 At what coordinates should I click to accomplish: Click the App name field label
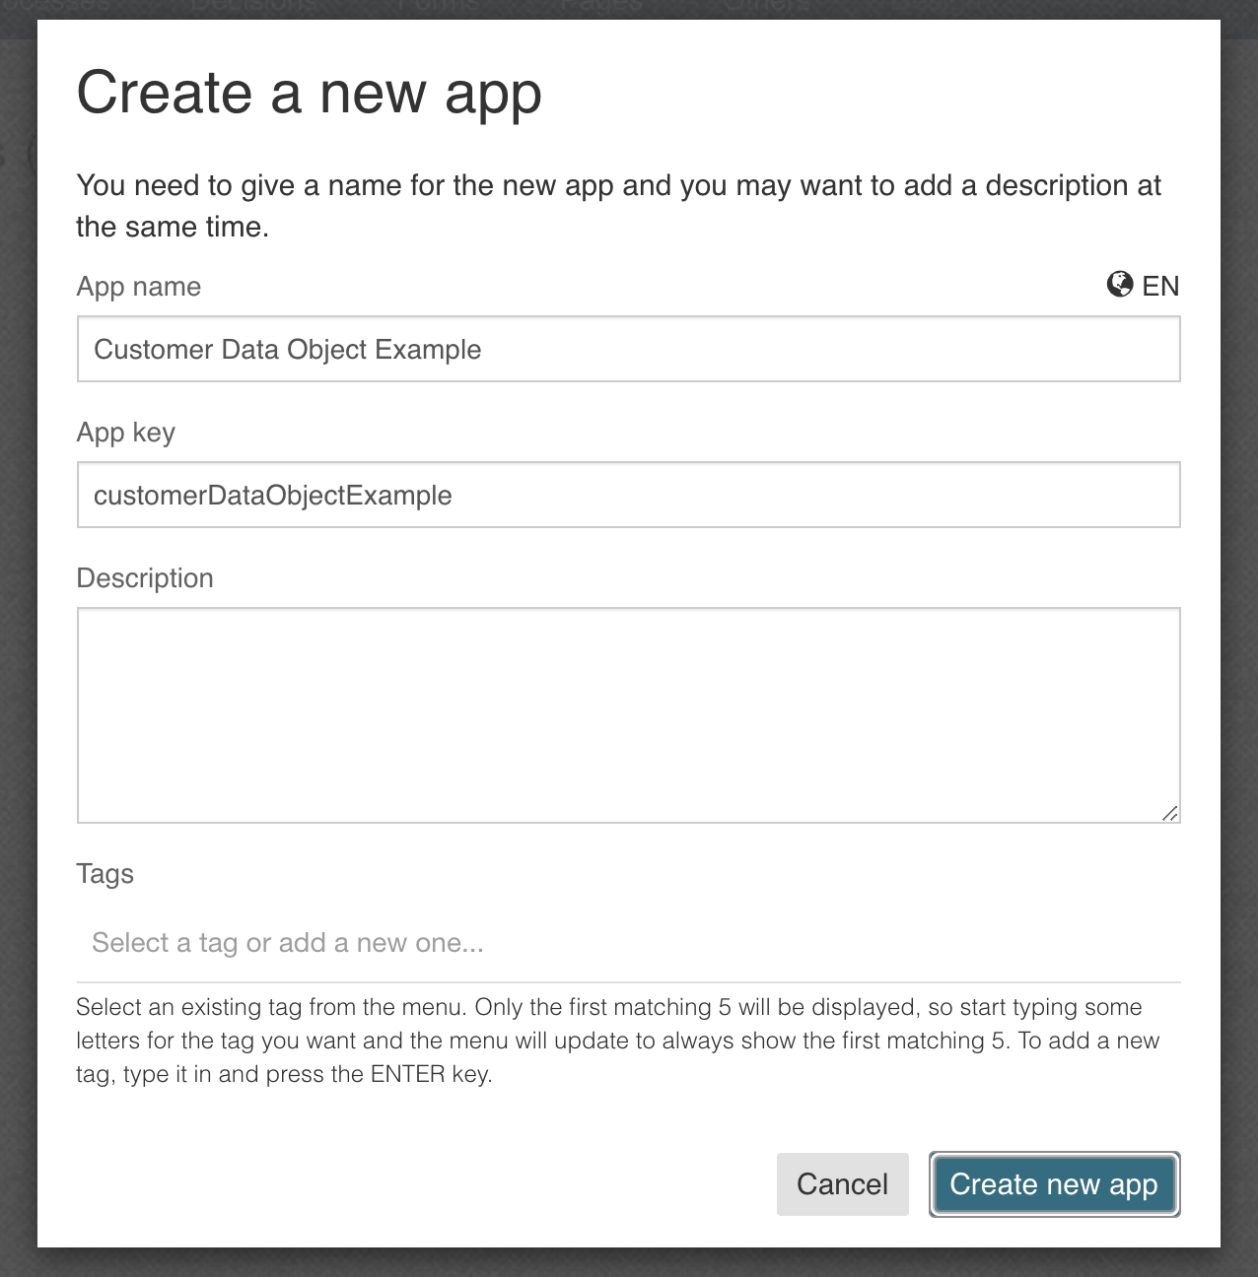pyautogui.click(x=138, y=286)
